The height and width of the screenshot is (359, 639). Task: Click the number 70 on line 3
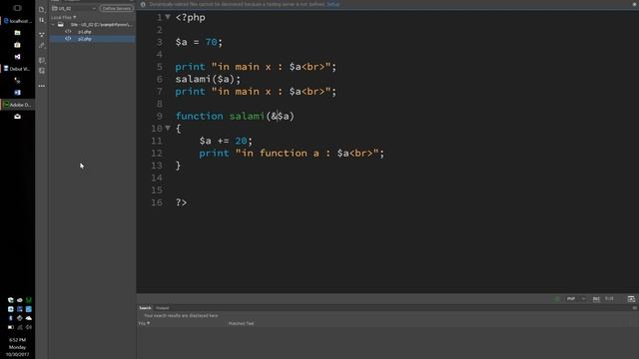coord(211,42)
